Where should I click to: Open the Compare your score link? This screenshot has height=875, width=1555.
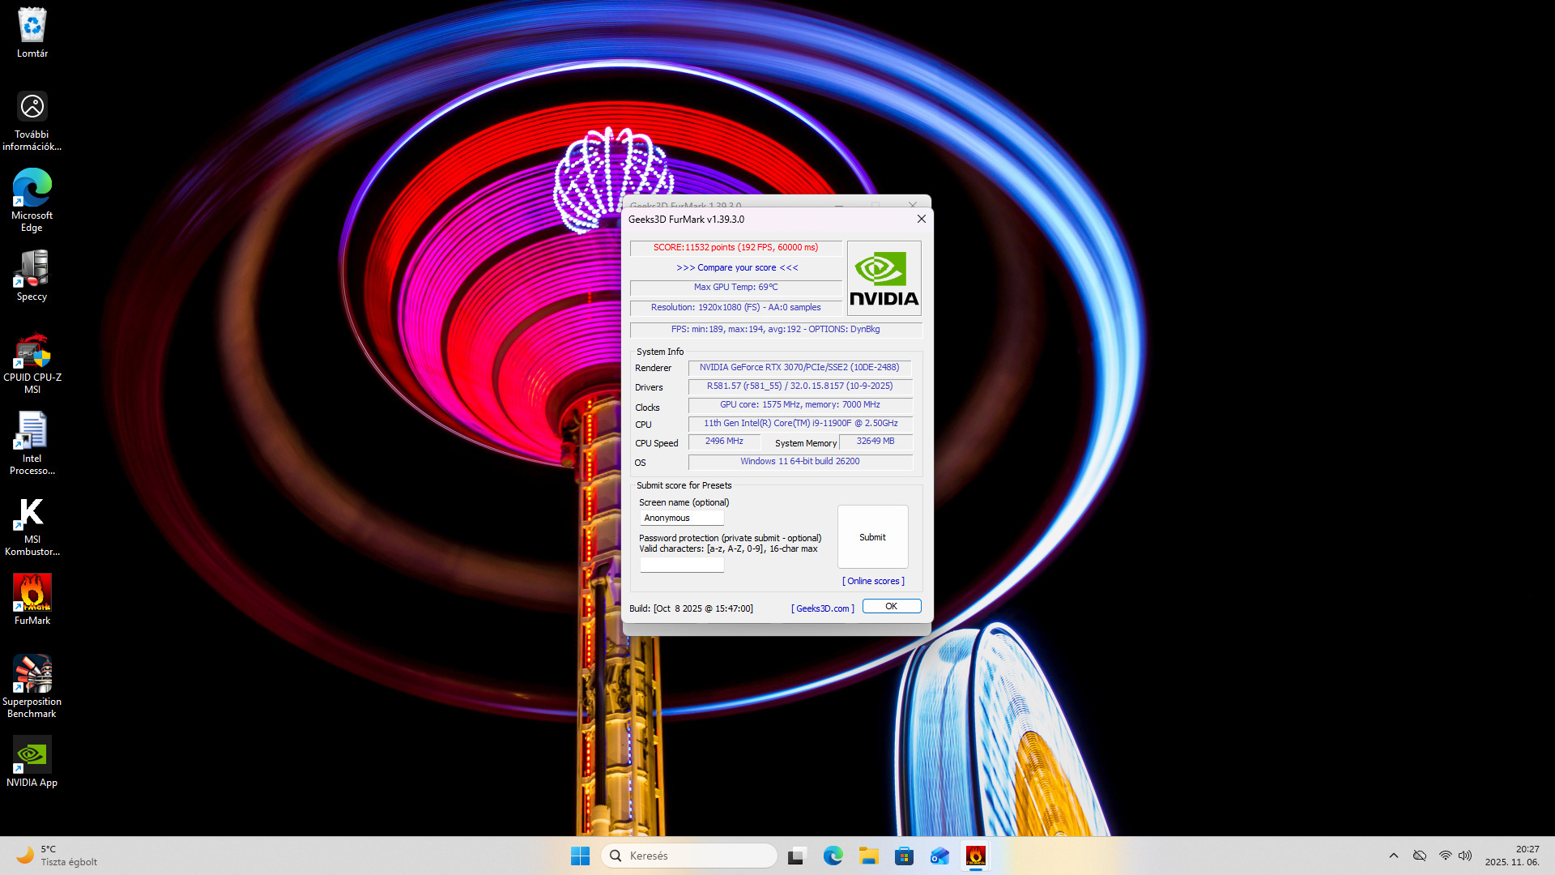[737, 267]
